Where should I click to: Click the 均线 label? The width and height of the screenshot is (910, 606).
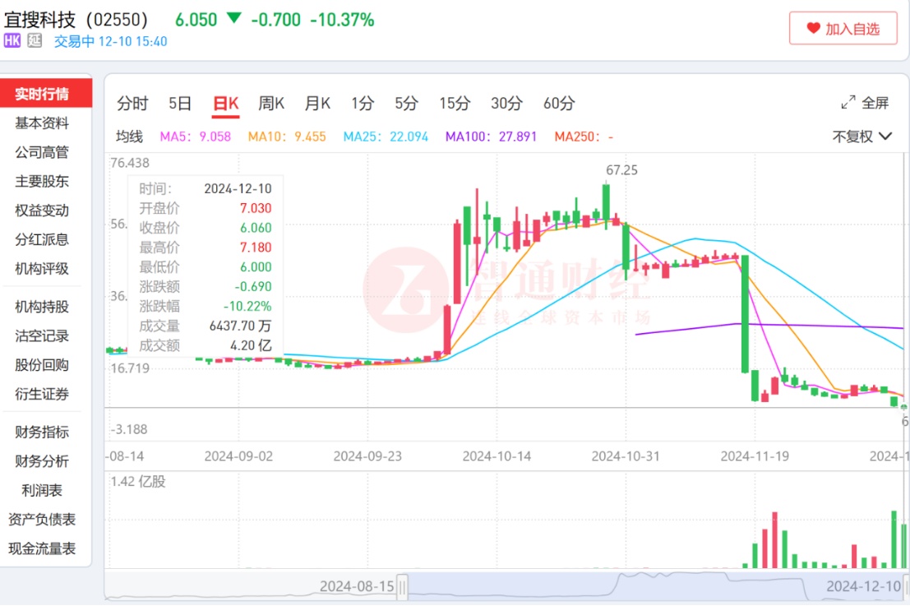tap(129, 136)
